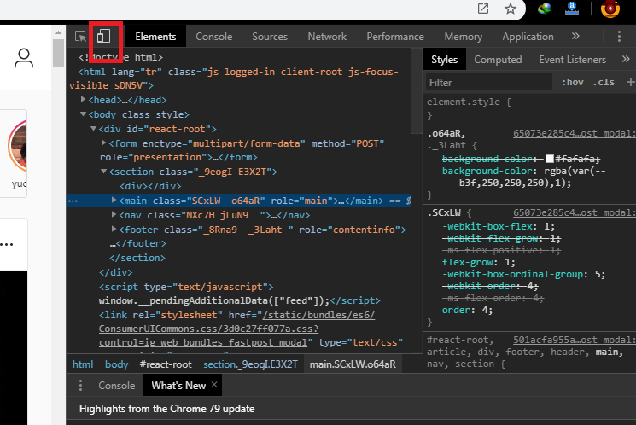
Task: Open the globe browser extension icon
Action: (x=545, y=9)
